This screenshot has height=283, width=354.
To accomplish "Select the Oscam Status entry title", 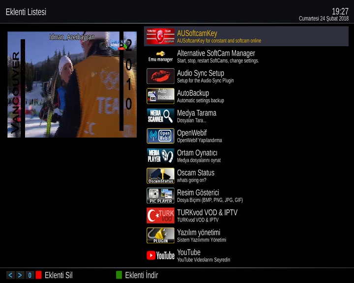I will point(196,172).
